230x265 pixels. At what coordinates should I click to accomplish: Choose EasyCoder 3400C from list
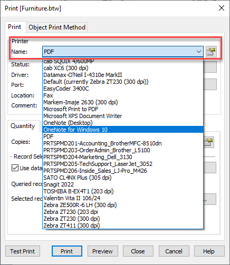tap(123, 89)
